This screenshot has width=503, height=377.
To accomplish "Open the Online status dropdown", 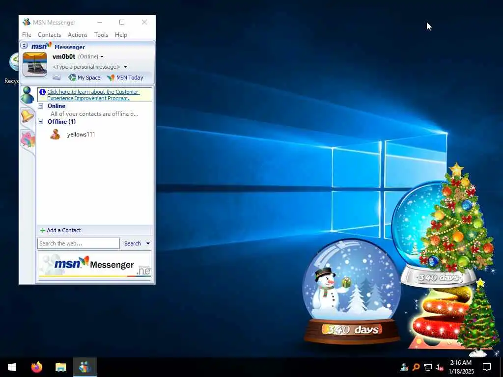I will coord(102,57).
